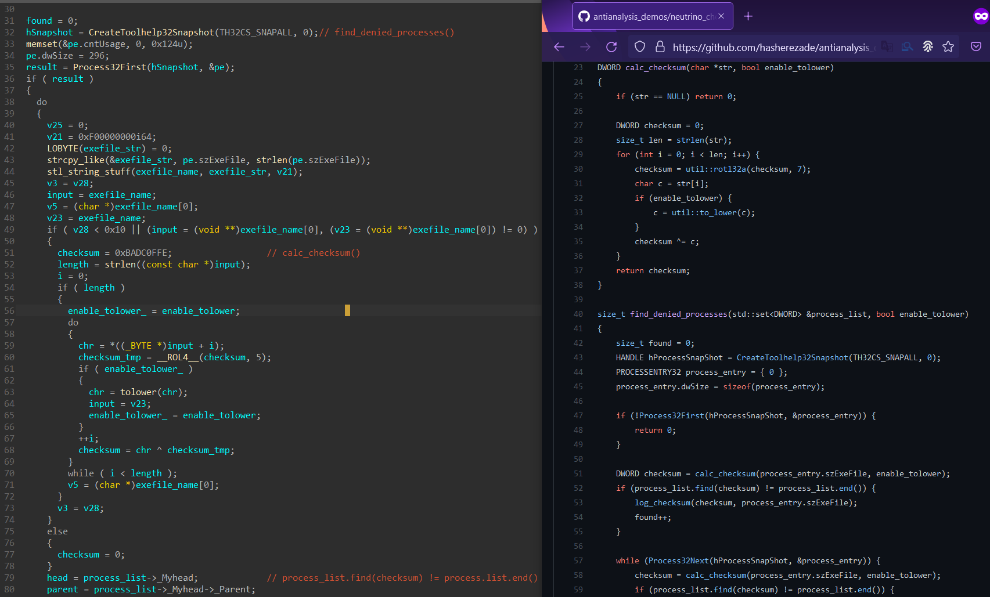Click line number 40 beside find_denied_processes

pyautogui.click(x=578, y=314)
